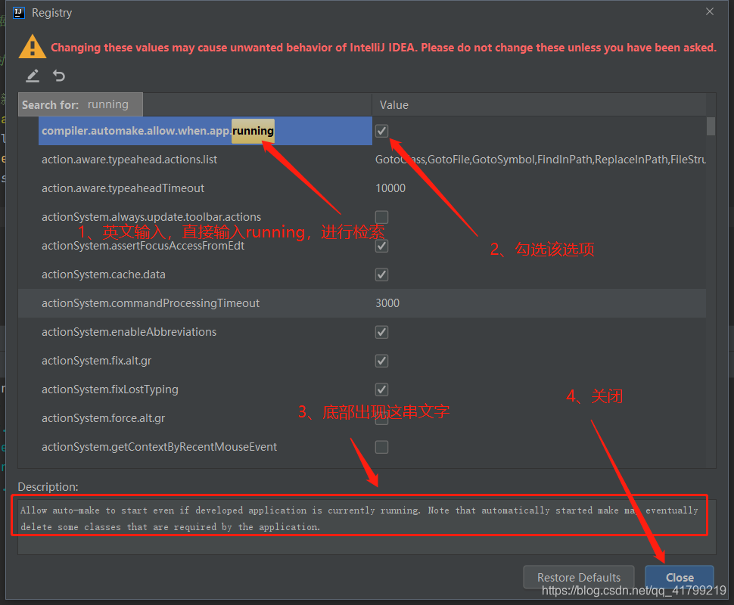Enable actionSystem.always.update.toolbar.actions checkbox
Image resolution: width=734 pixels, height=605 pixels.
(381, 217)
